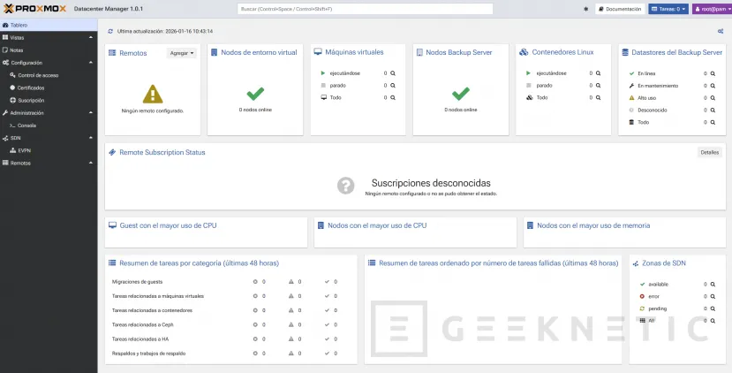Click green checkmark in Nodos de entorno virtual
This screenshot has height=373, width=732.
[255, 94]
